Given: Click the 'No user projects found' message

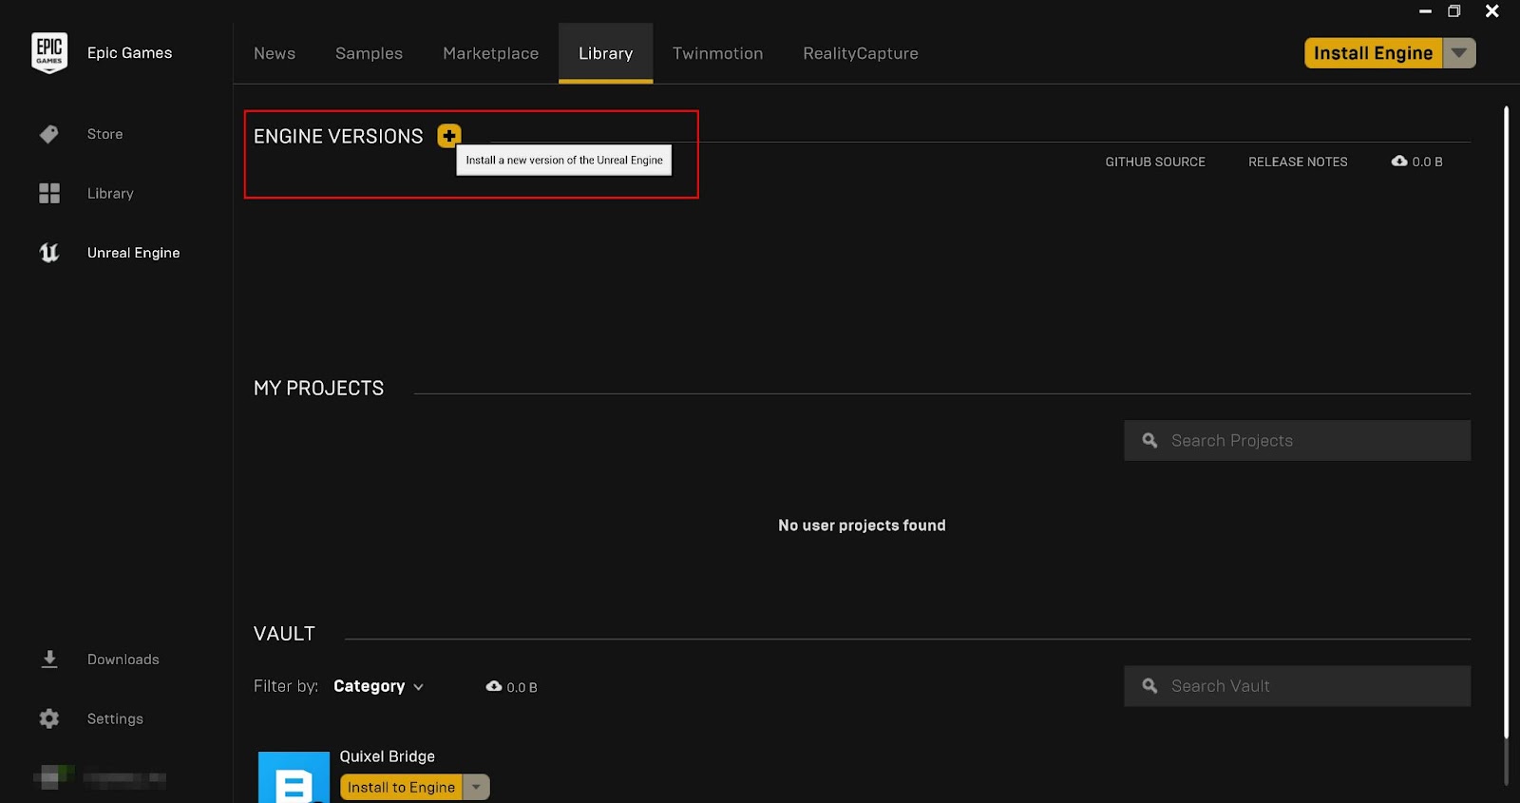Looking at the screenshot, I should click(862, 526).
